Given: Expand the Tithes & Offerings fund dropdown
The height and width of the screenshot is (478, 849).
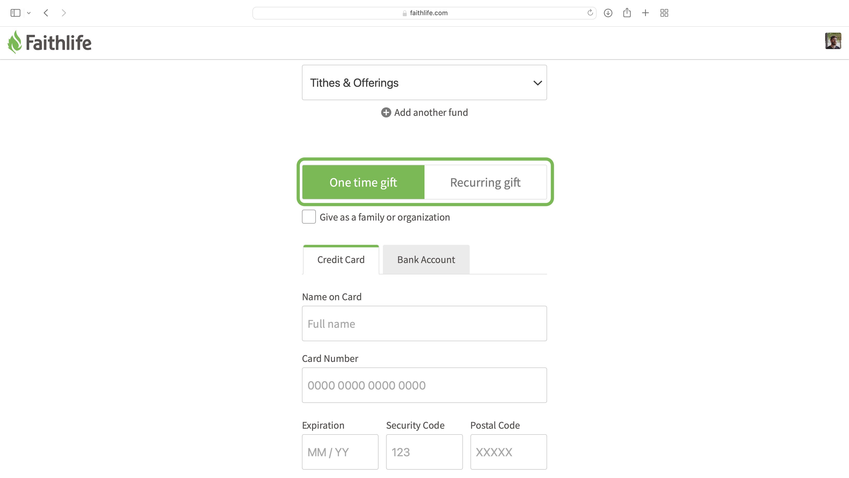Looking at the screenshot, I should [x=424, y=82].
